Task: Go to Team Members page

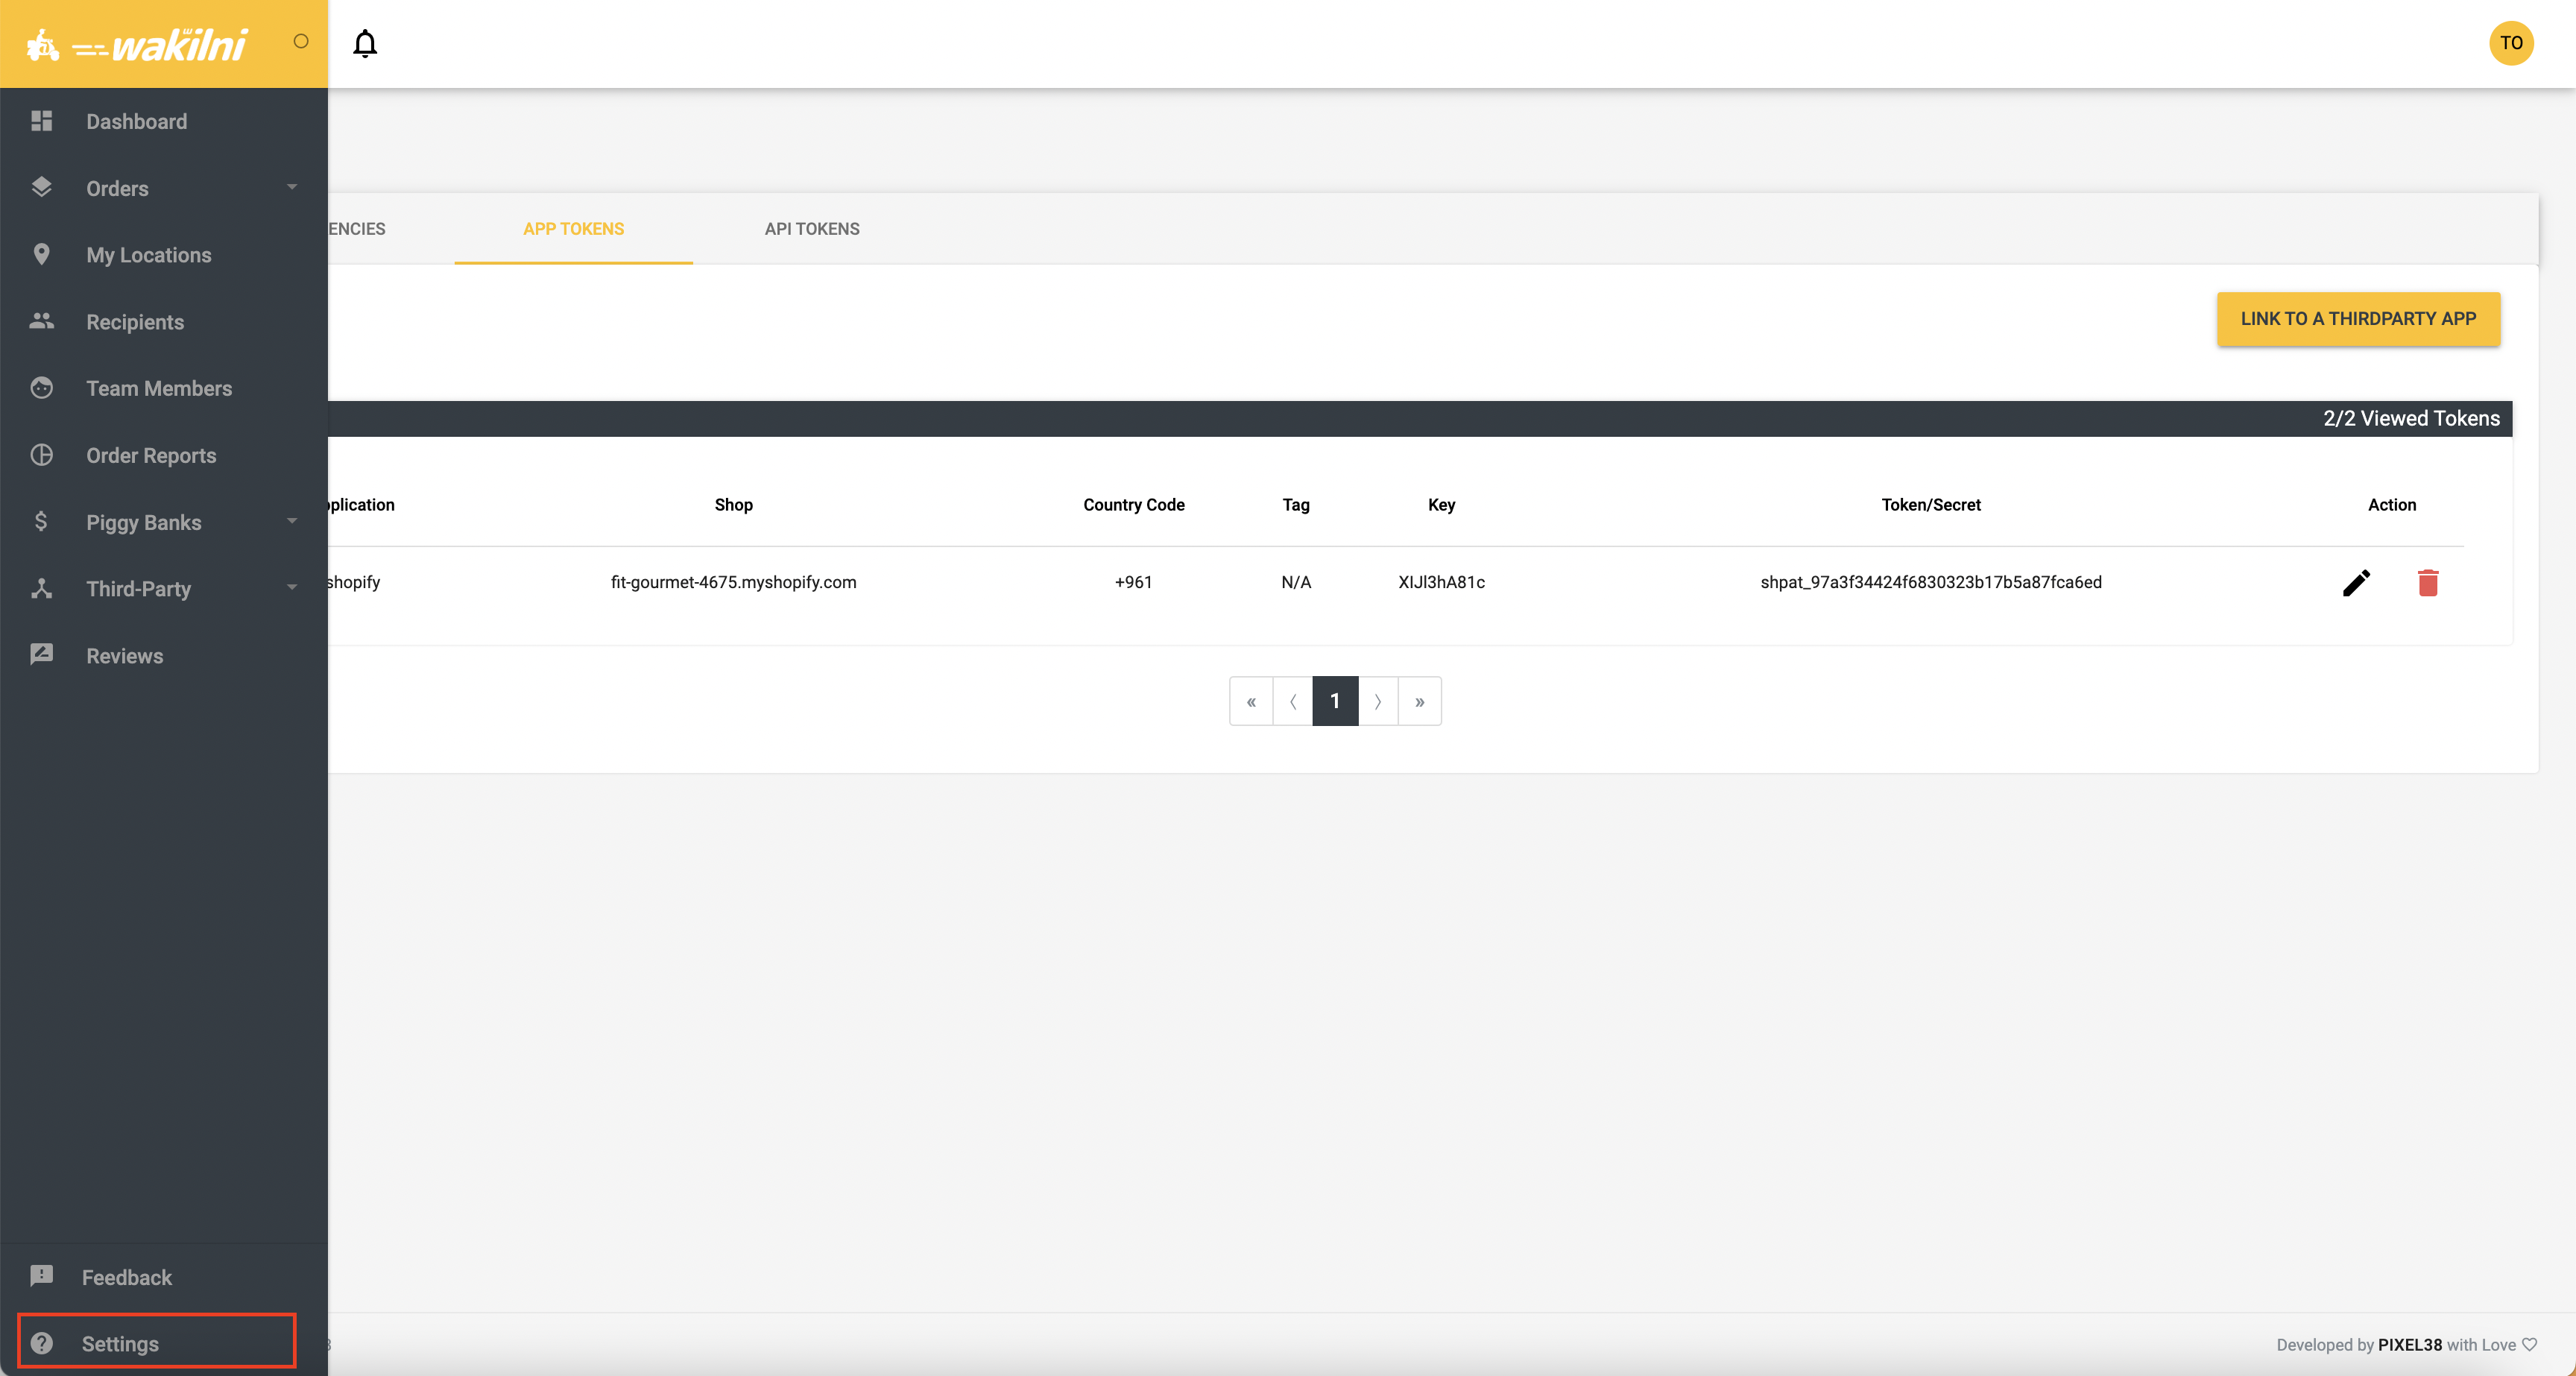Action: click(158, 389)
